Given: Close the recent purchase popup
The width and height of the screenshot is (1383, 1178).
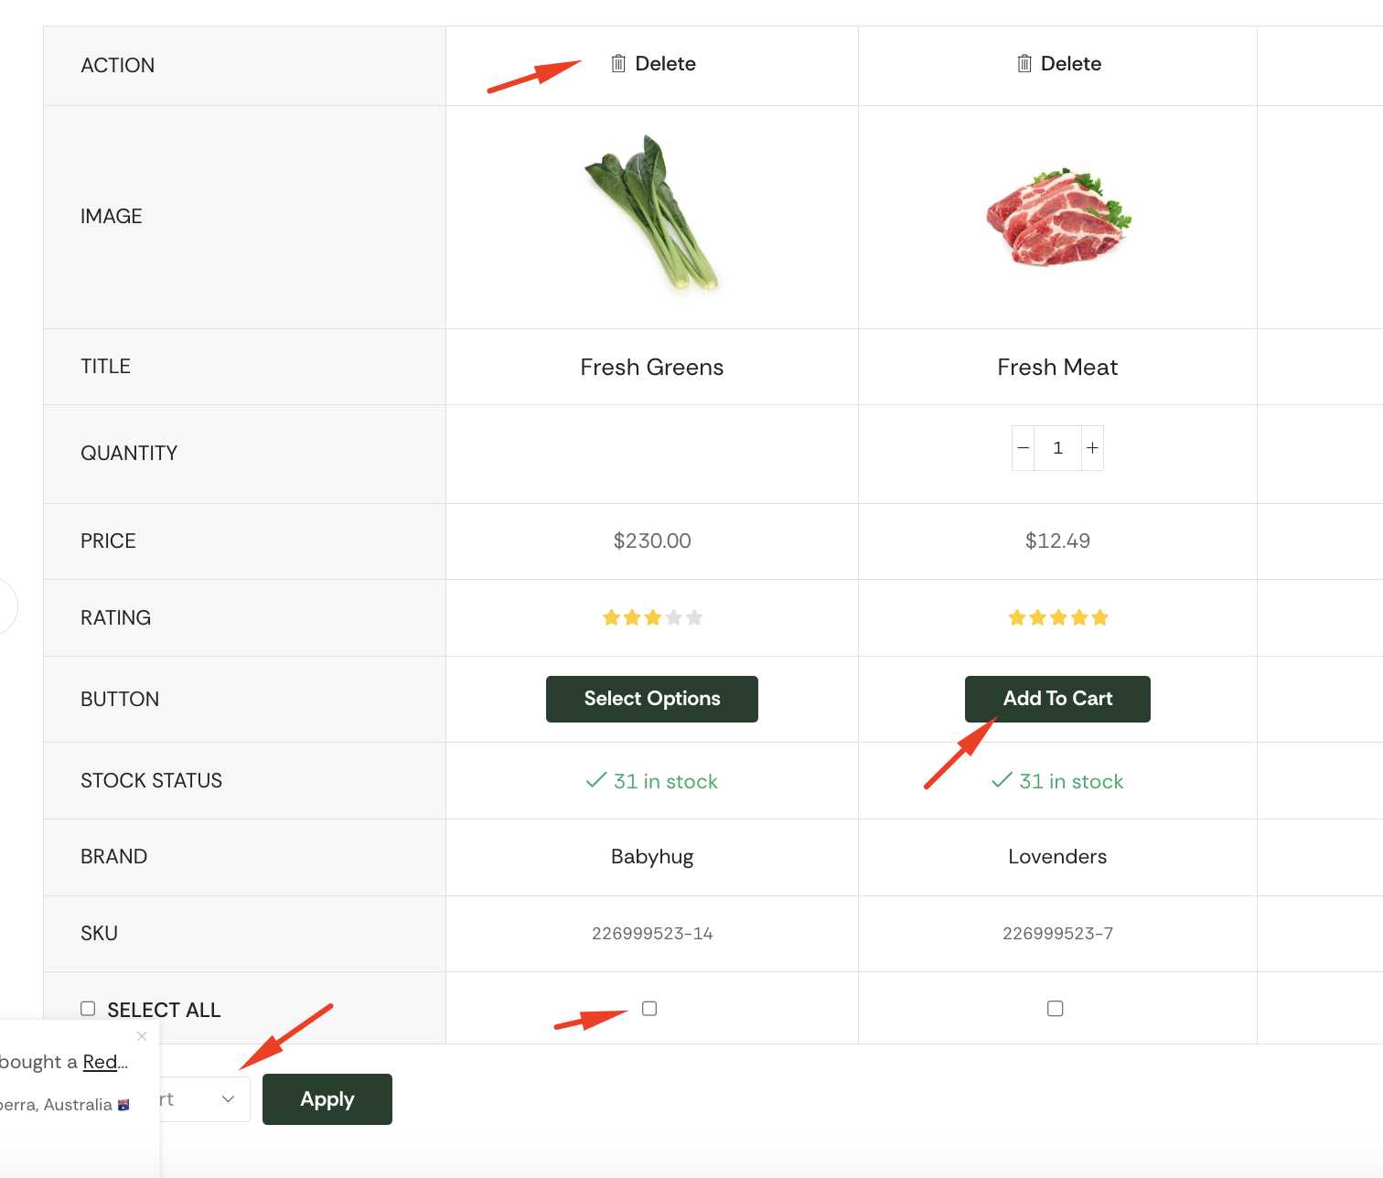Looking at the screenshot, I should [142, 1036].
